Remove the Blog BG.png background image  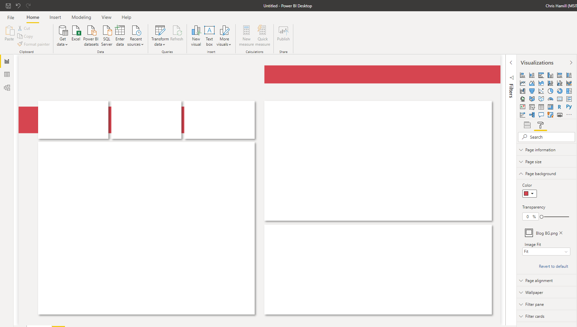(x=561, y=233)
